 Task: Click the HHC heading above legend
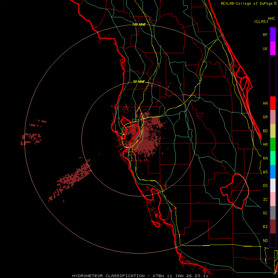pyautogui.click(x=272, y=19)
